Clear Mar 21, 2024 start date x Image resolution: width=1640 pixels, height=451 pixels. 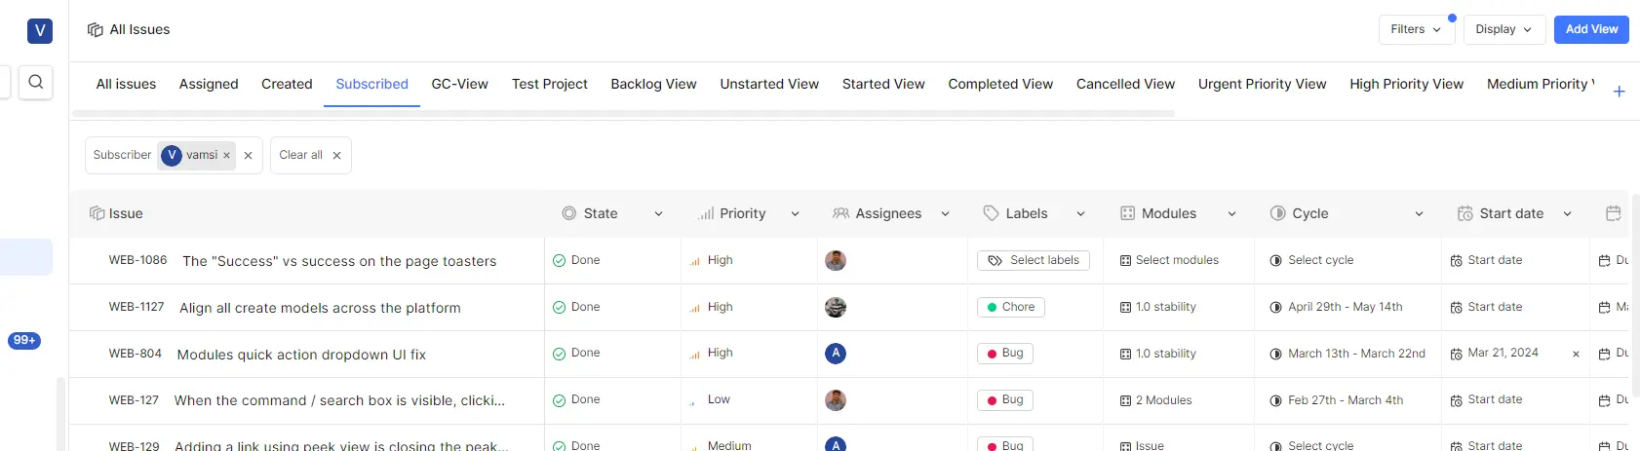1576,355
